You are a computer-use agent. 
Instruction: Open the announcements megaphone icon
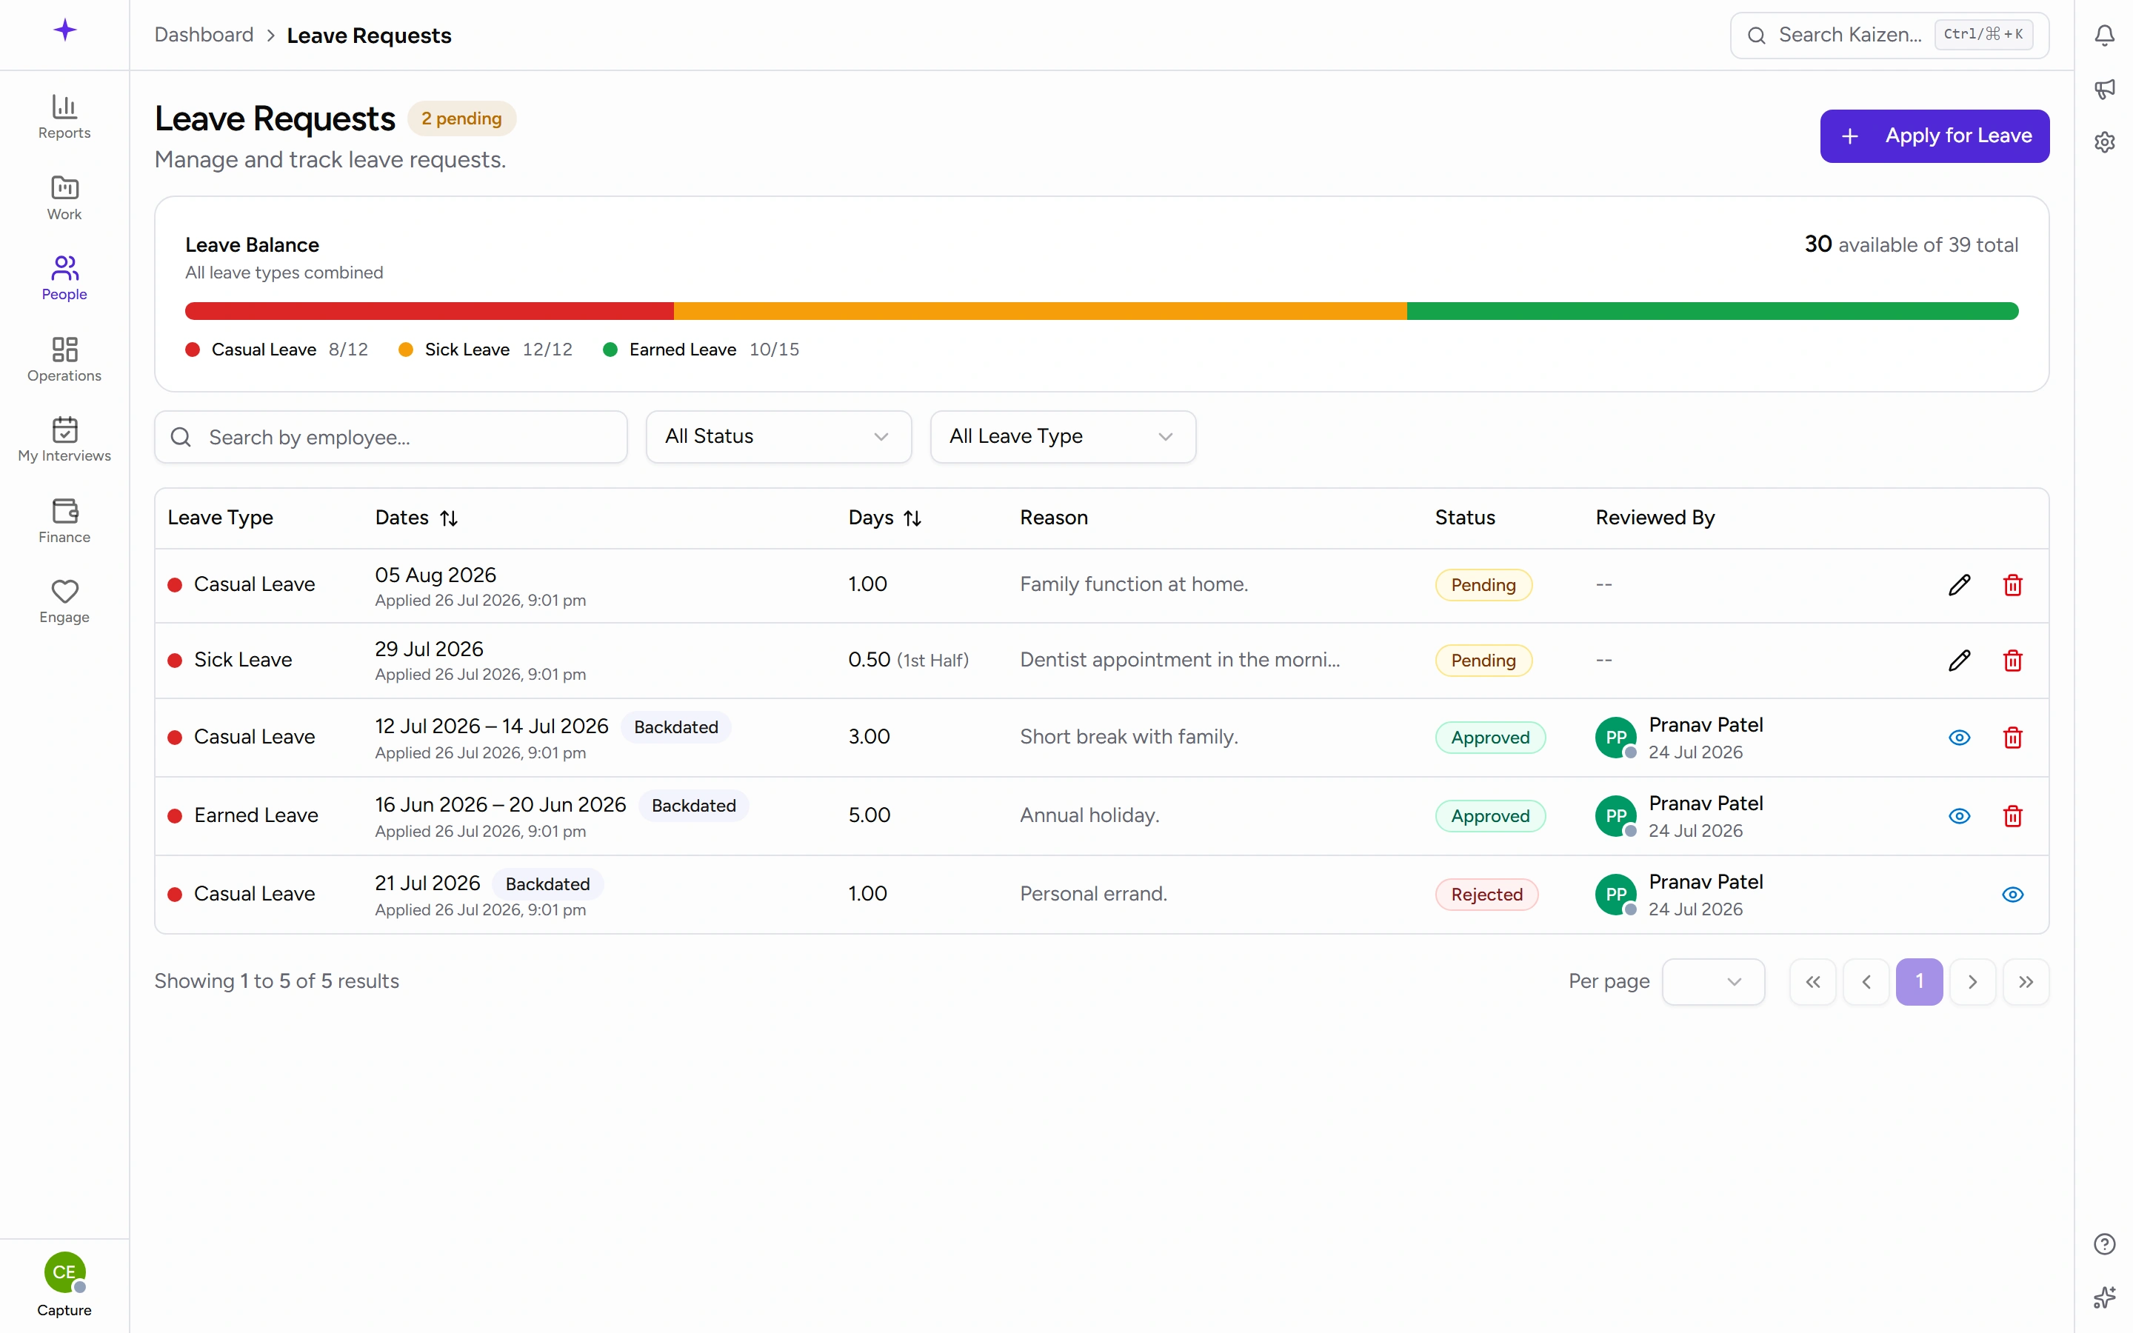(x=2104, y=88)
